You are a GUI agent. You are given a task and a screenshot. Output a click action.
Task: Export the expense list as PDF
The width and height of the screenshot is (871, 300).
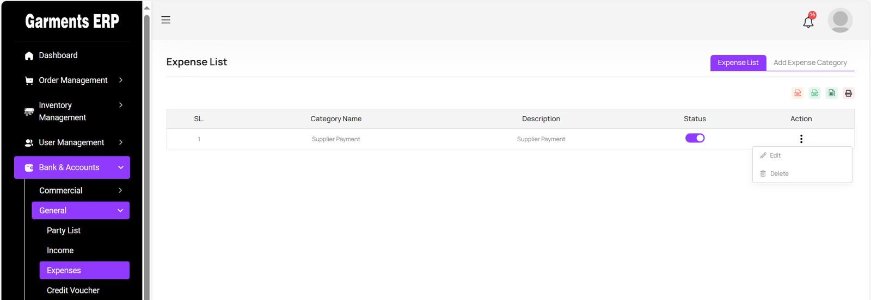pyautogui.click(x=798, y=93)
